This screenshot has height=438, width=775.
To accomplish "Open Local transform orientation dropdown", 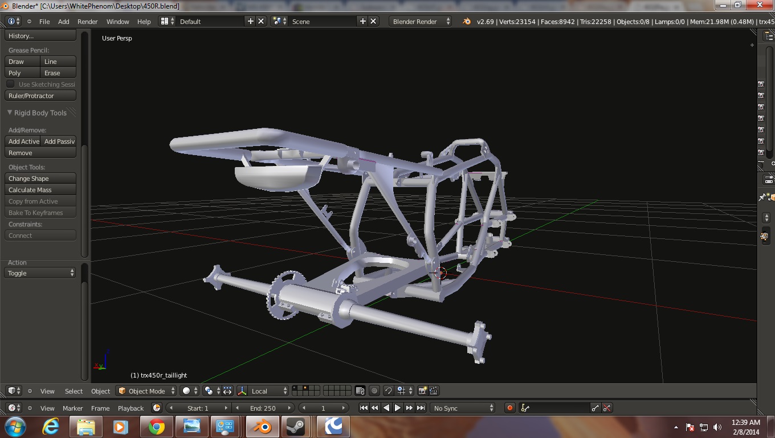I will click(x=269, y=391).
